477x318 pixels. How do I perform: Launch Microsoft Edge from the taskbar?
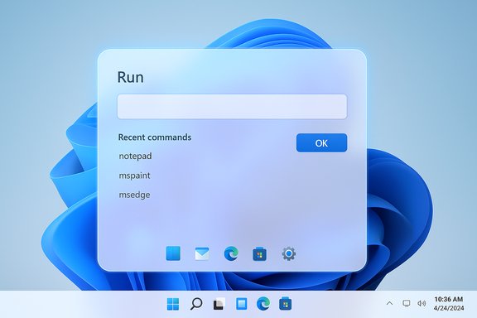point(263,304)
